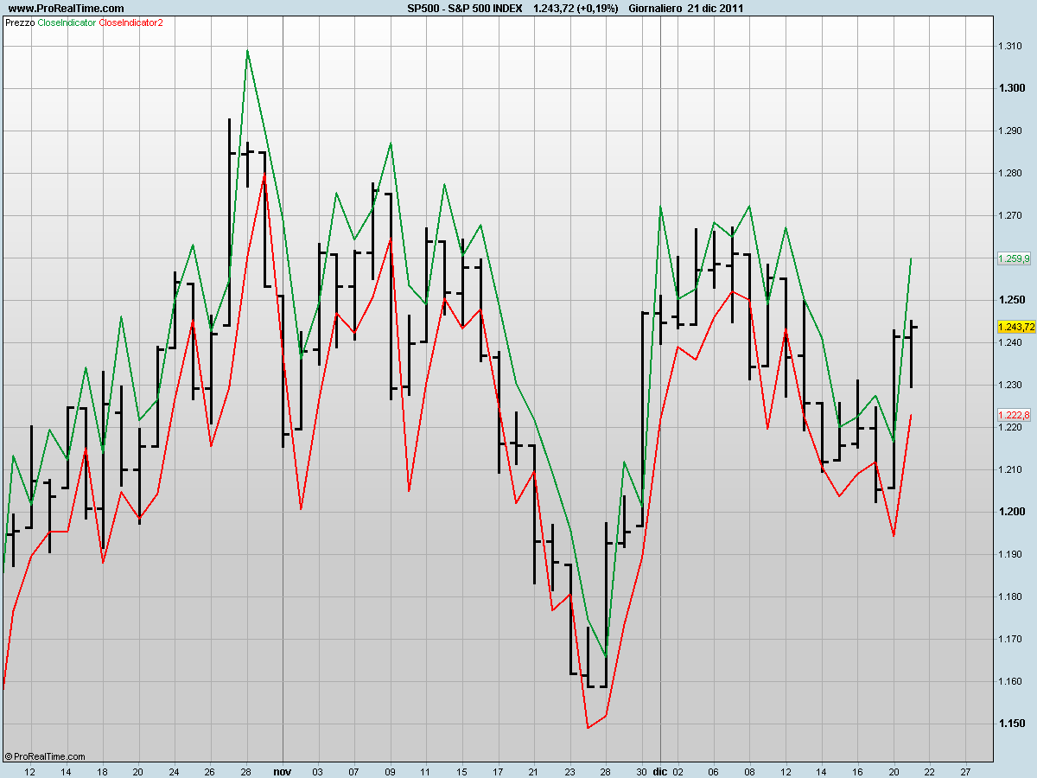Click the 02 date label on time axis
The width and height of the screenshot is (1037, 778).
point(678,770)
